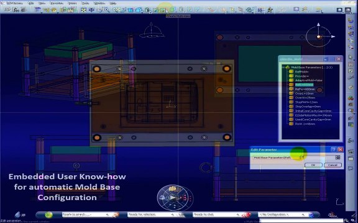Click the Zoom Out magnifier icon
Screen dimensions: 358x223
click(116, 10)
